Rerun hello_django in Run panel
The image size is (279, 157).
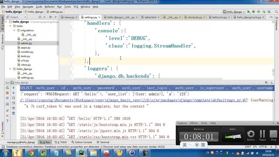click(7, 88)
